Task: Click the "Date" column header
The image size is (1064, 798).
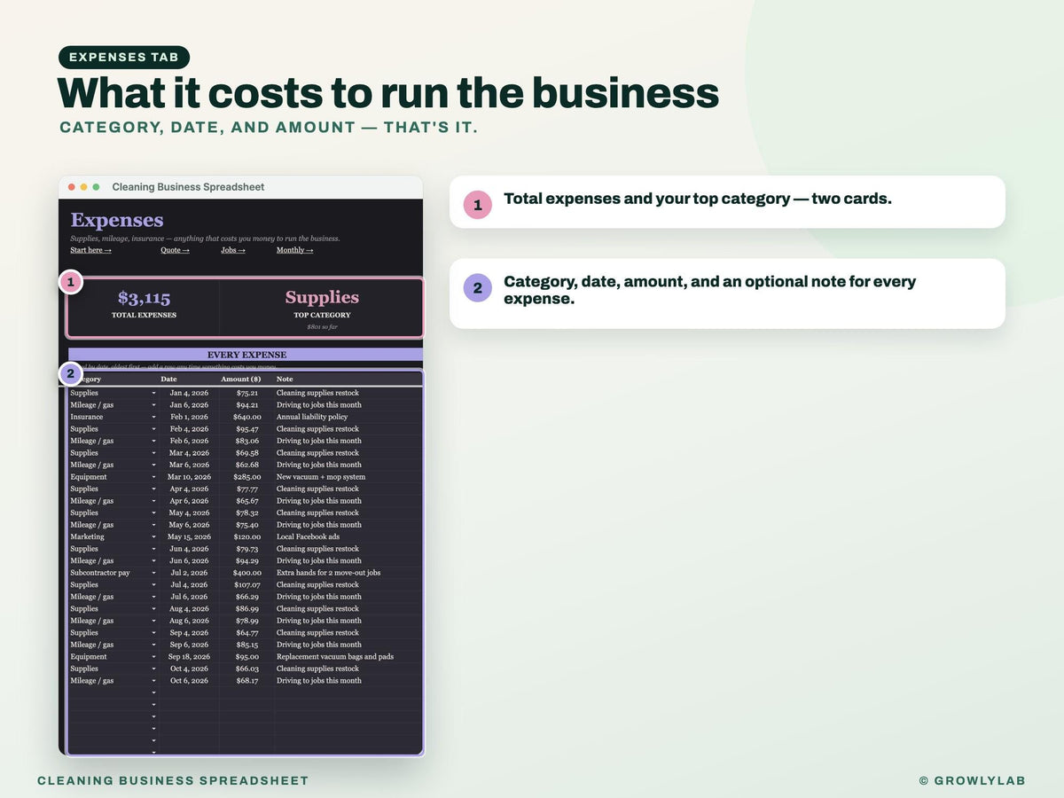Action: 168,379
